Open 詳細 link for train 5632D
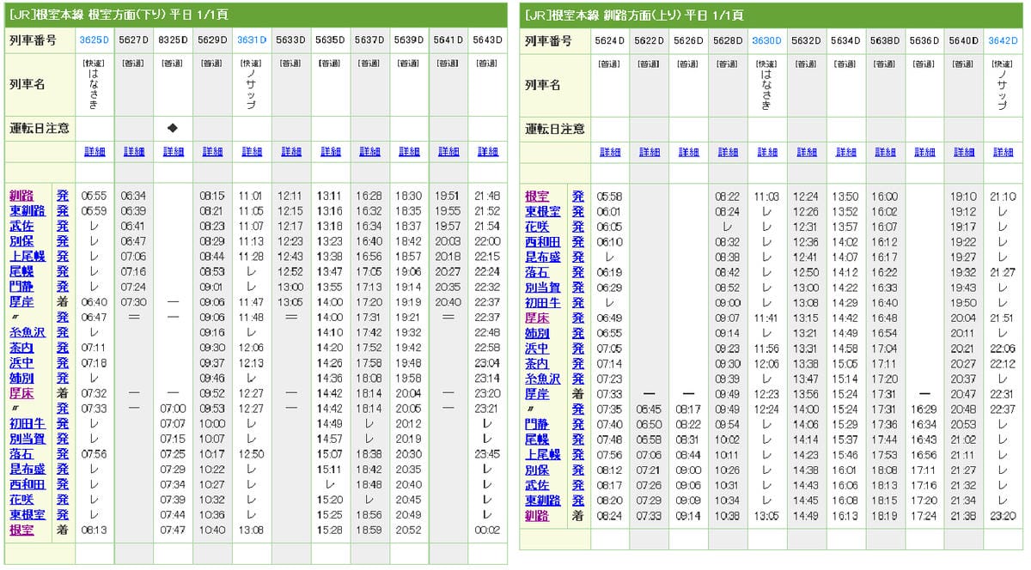 (807, 152)
